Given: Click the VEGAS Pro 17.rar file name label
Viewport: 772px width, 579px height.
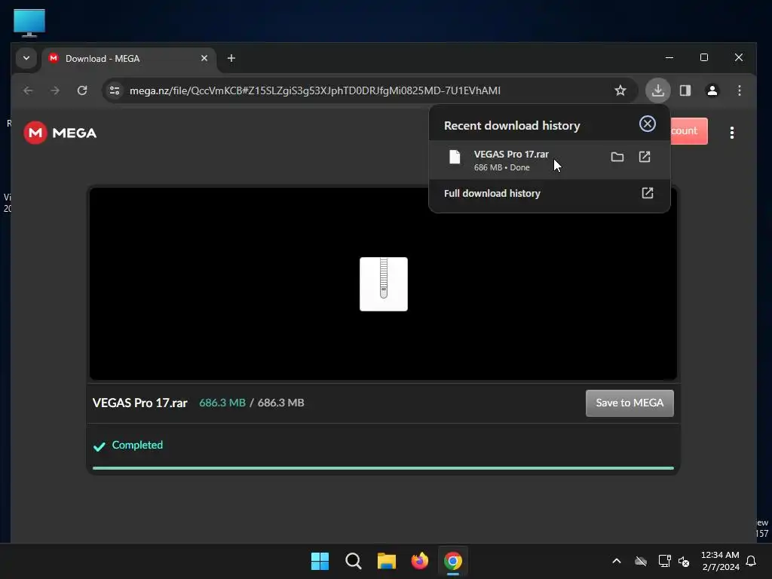Looking at the screenshot, I should tap(139, 403).
